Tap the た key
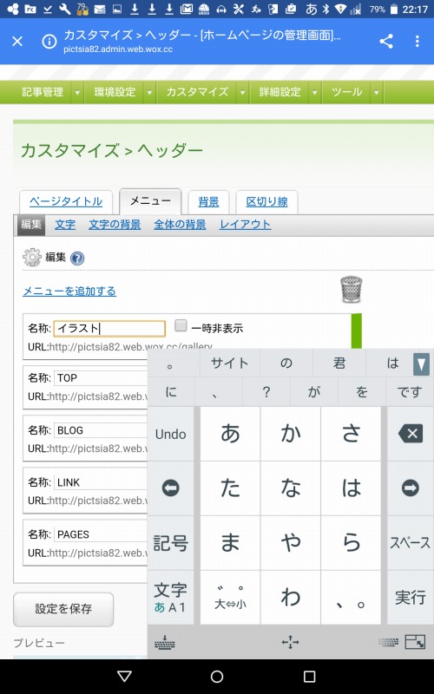Image resolution: width=434 pixels, height=694 pixels. (230, 488)
